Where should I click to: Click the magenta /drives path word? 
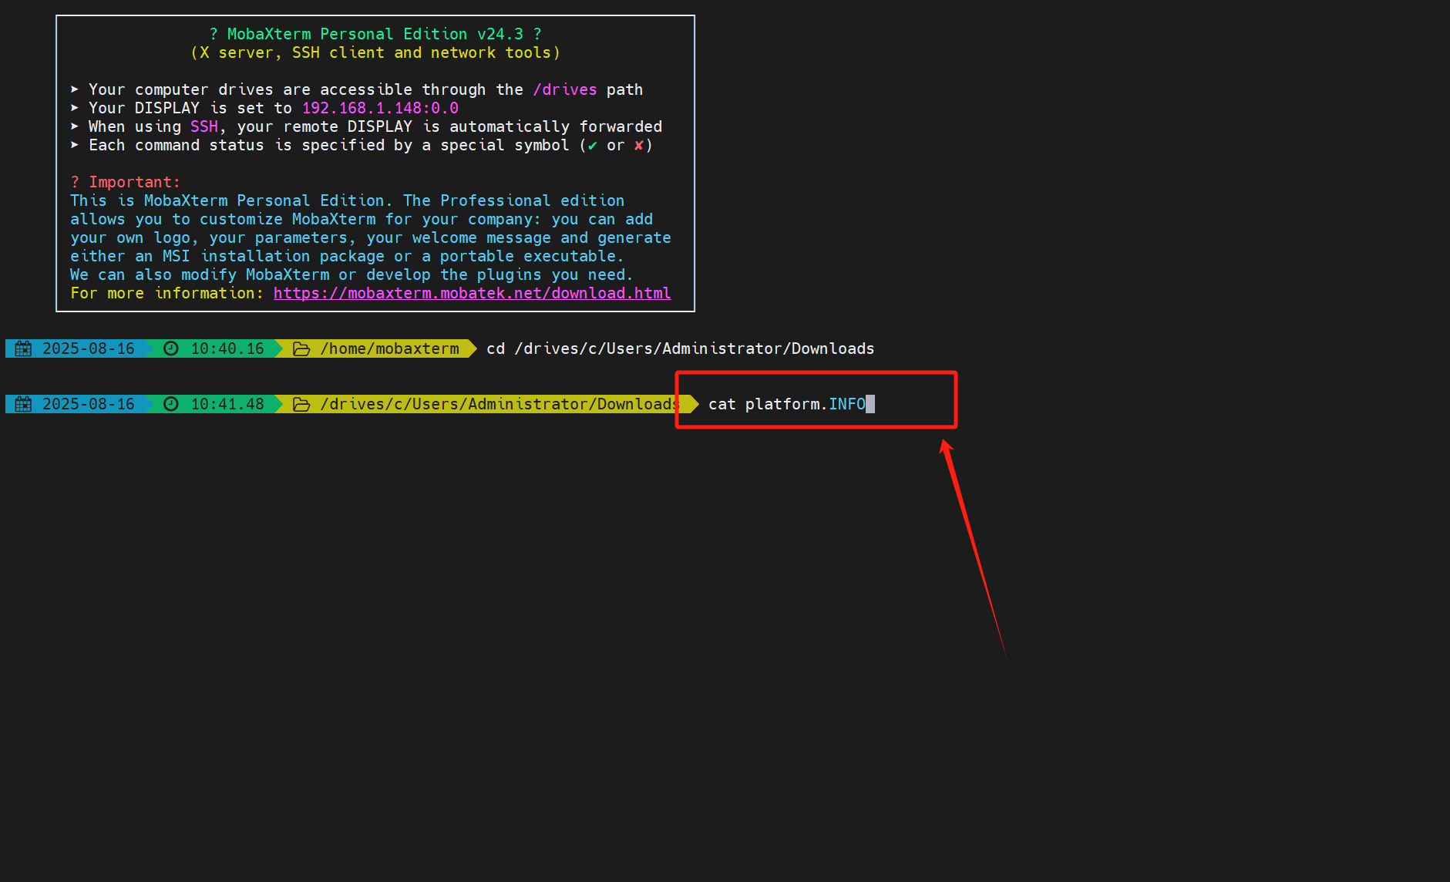click(565, 90)
